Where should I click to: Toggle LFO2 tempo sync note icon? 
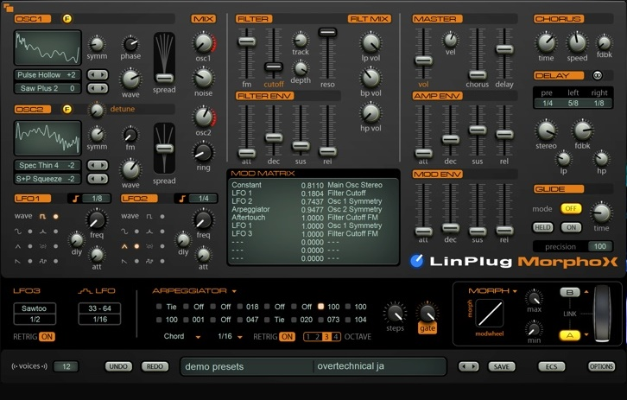tap(182, 199)
